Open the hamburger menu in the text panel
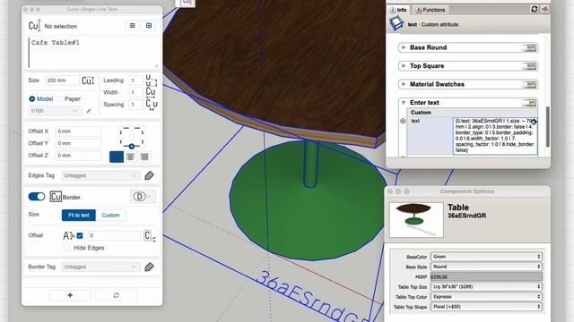Screen dimensions: 574x322 click(133, 26)
